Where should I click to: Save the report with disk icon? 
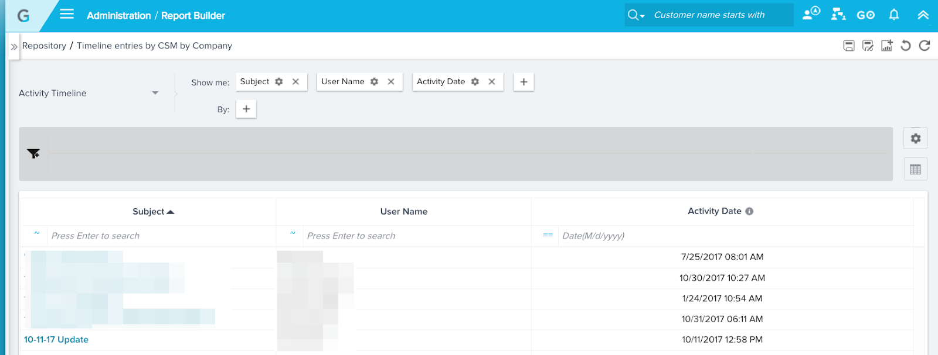pos(848,46)
